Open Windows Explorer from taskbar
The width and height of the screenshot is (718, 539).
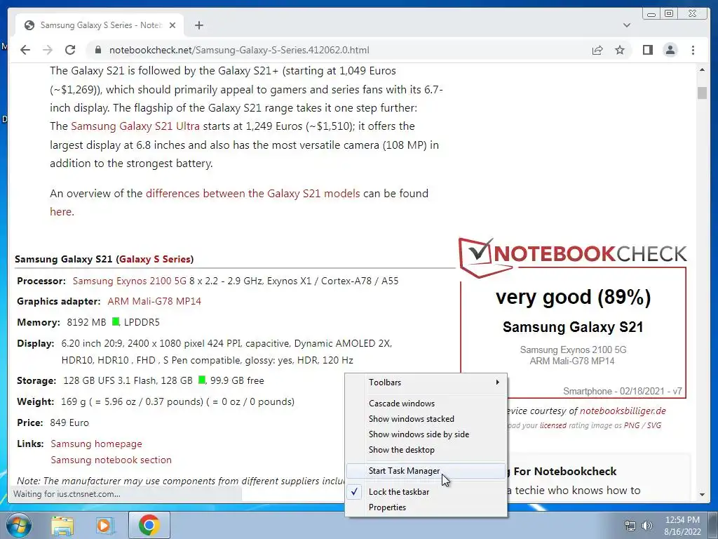tap(62, 525)
